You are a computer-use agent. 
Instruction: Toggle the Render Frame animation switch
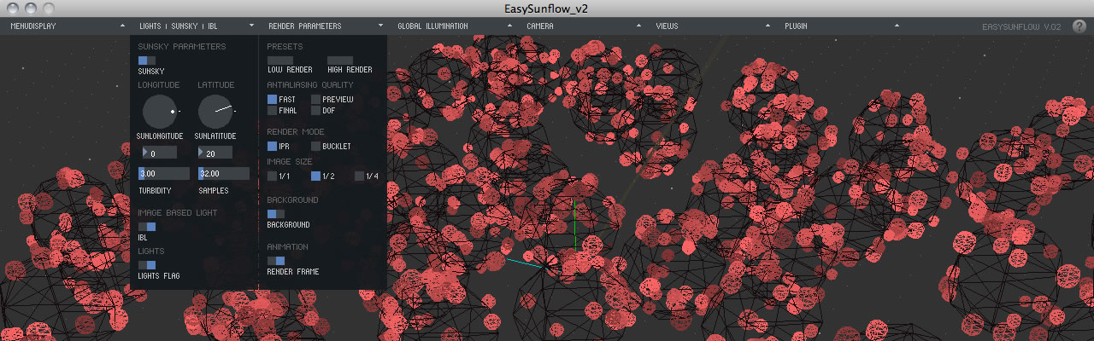click(x=276, y=261)
